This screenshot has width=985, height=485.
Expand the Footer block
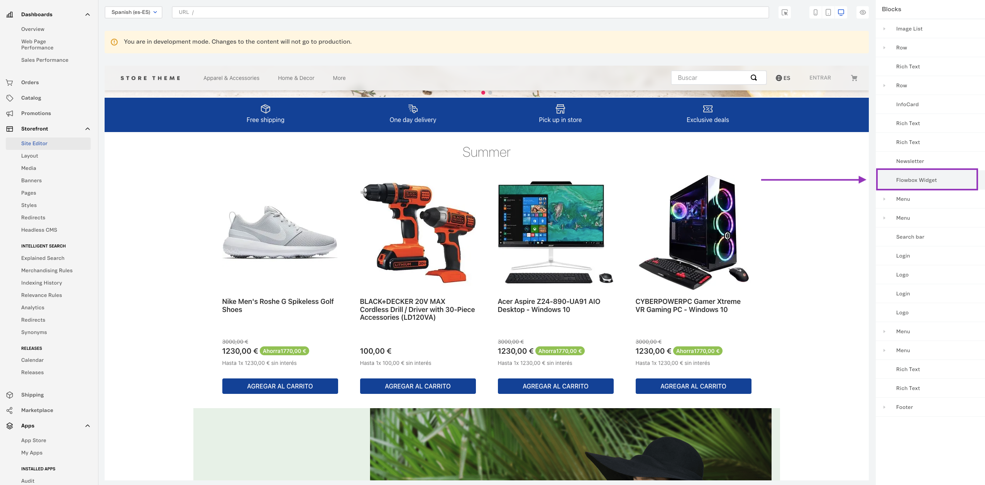tap(884, 407)
